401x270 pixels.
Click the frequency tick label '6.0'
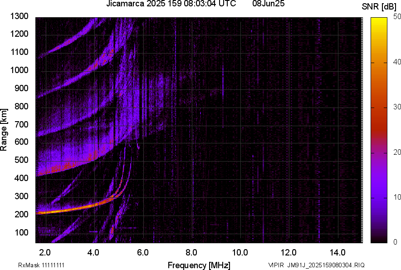tap(142, 253)
